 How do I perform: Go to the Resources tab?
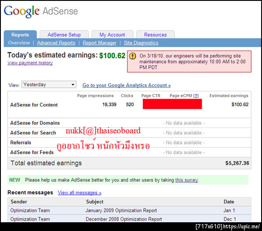pos(155,35)
